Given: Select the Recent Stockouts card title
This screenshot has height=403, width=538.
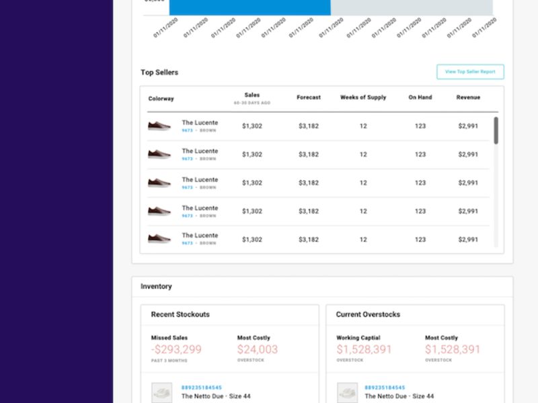Looking at the screenshot, I should [180, 314].
